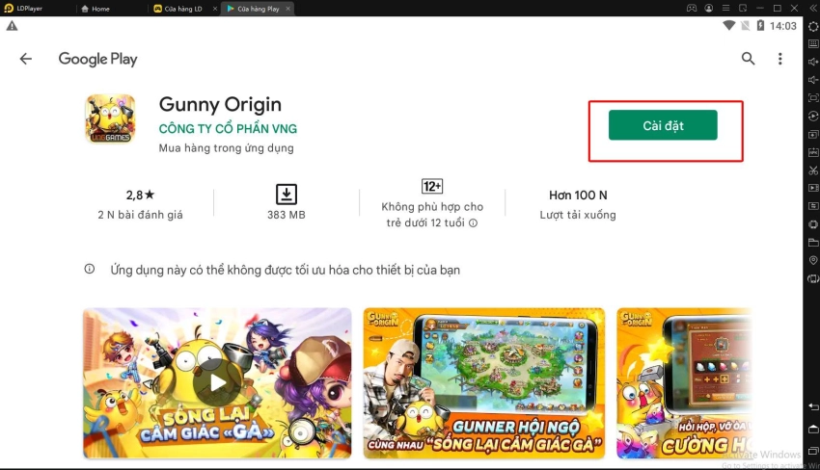Viewport: 820px width, 470px height.
Task: Tap Android home button in sidebar
Action: [x=813, y=429]
